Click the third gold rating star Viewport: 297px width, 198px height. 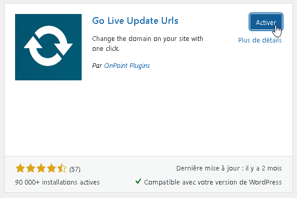click(41, 168)
